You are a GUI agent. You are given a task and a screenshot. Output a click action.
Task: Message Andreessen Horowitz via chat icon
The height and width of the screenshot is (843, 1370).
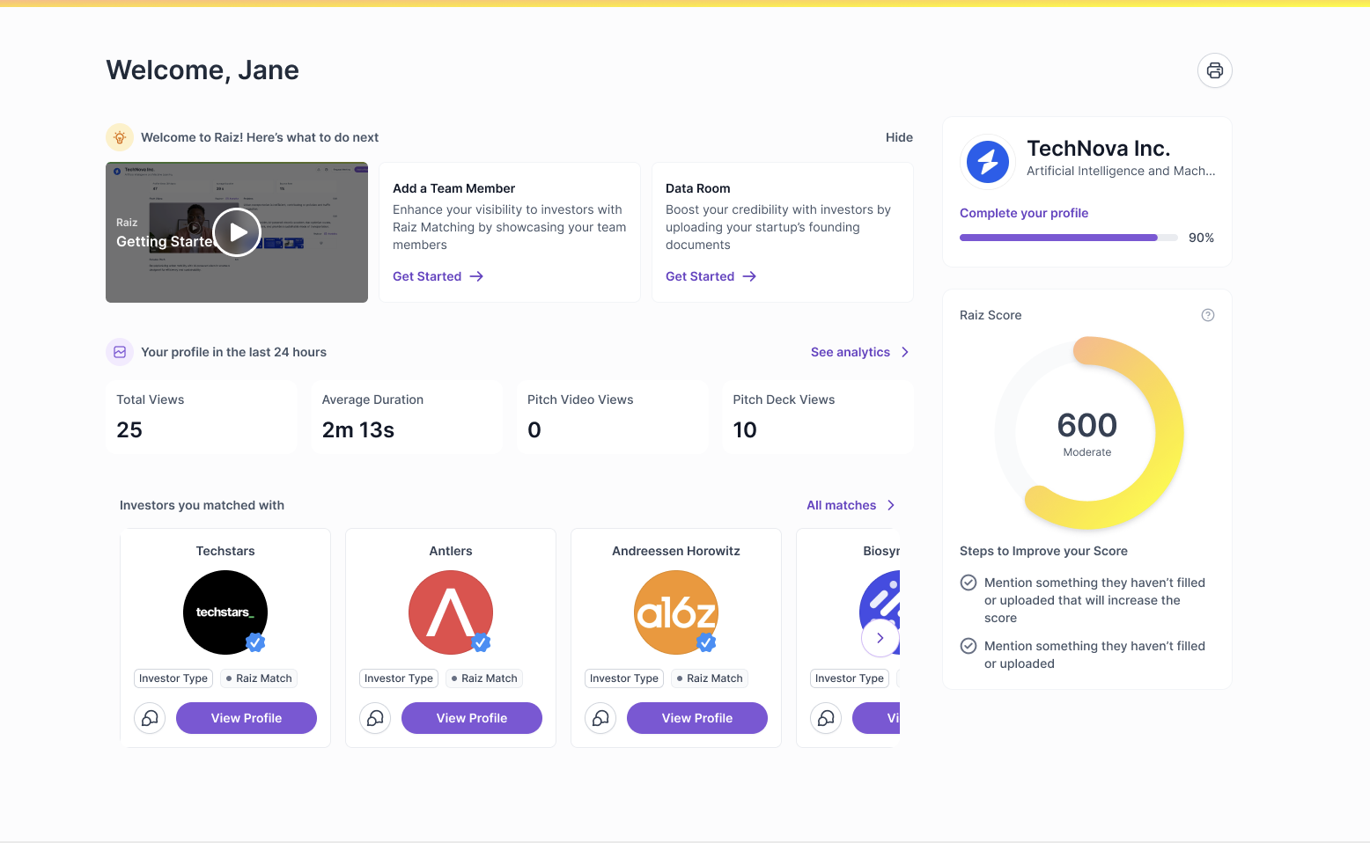600,718
